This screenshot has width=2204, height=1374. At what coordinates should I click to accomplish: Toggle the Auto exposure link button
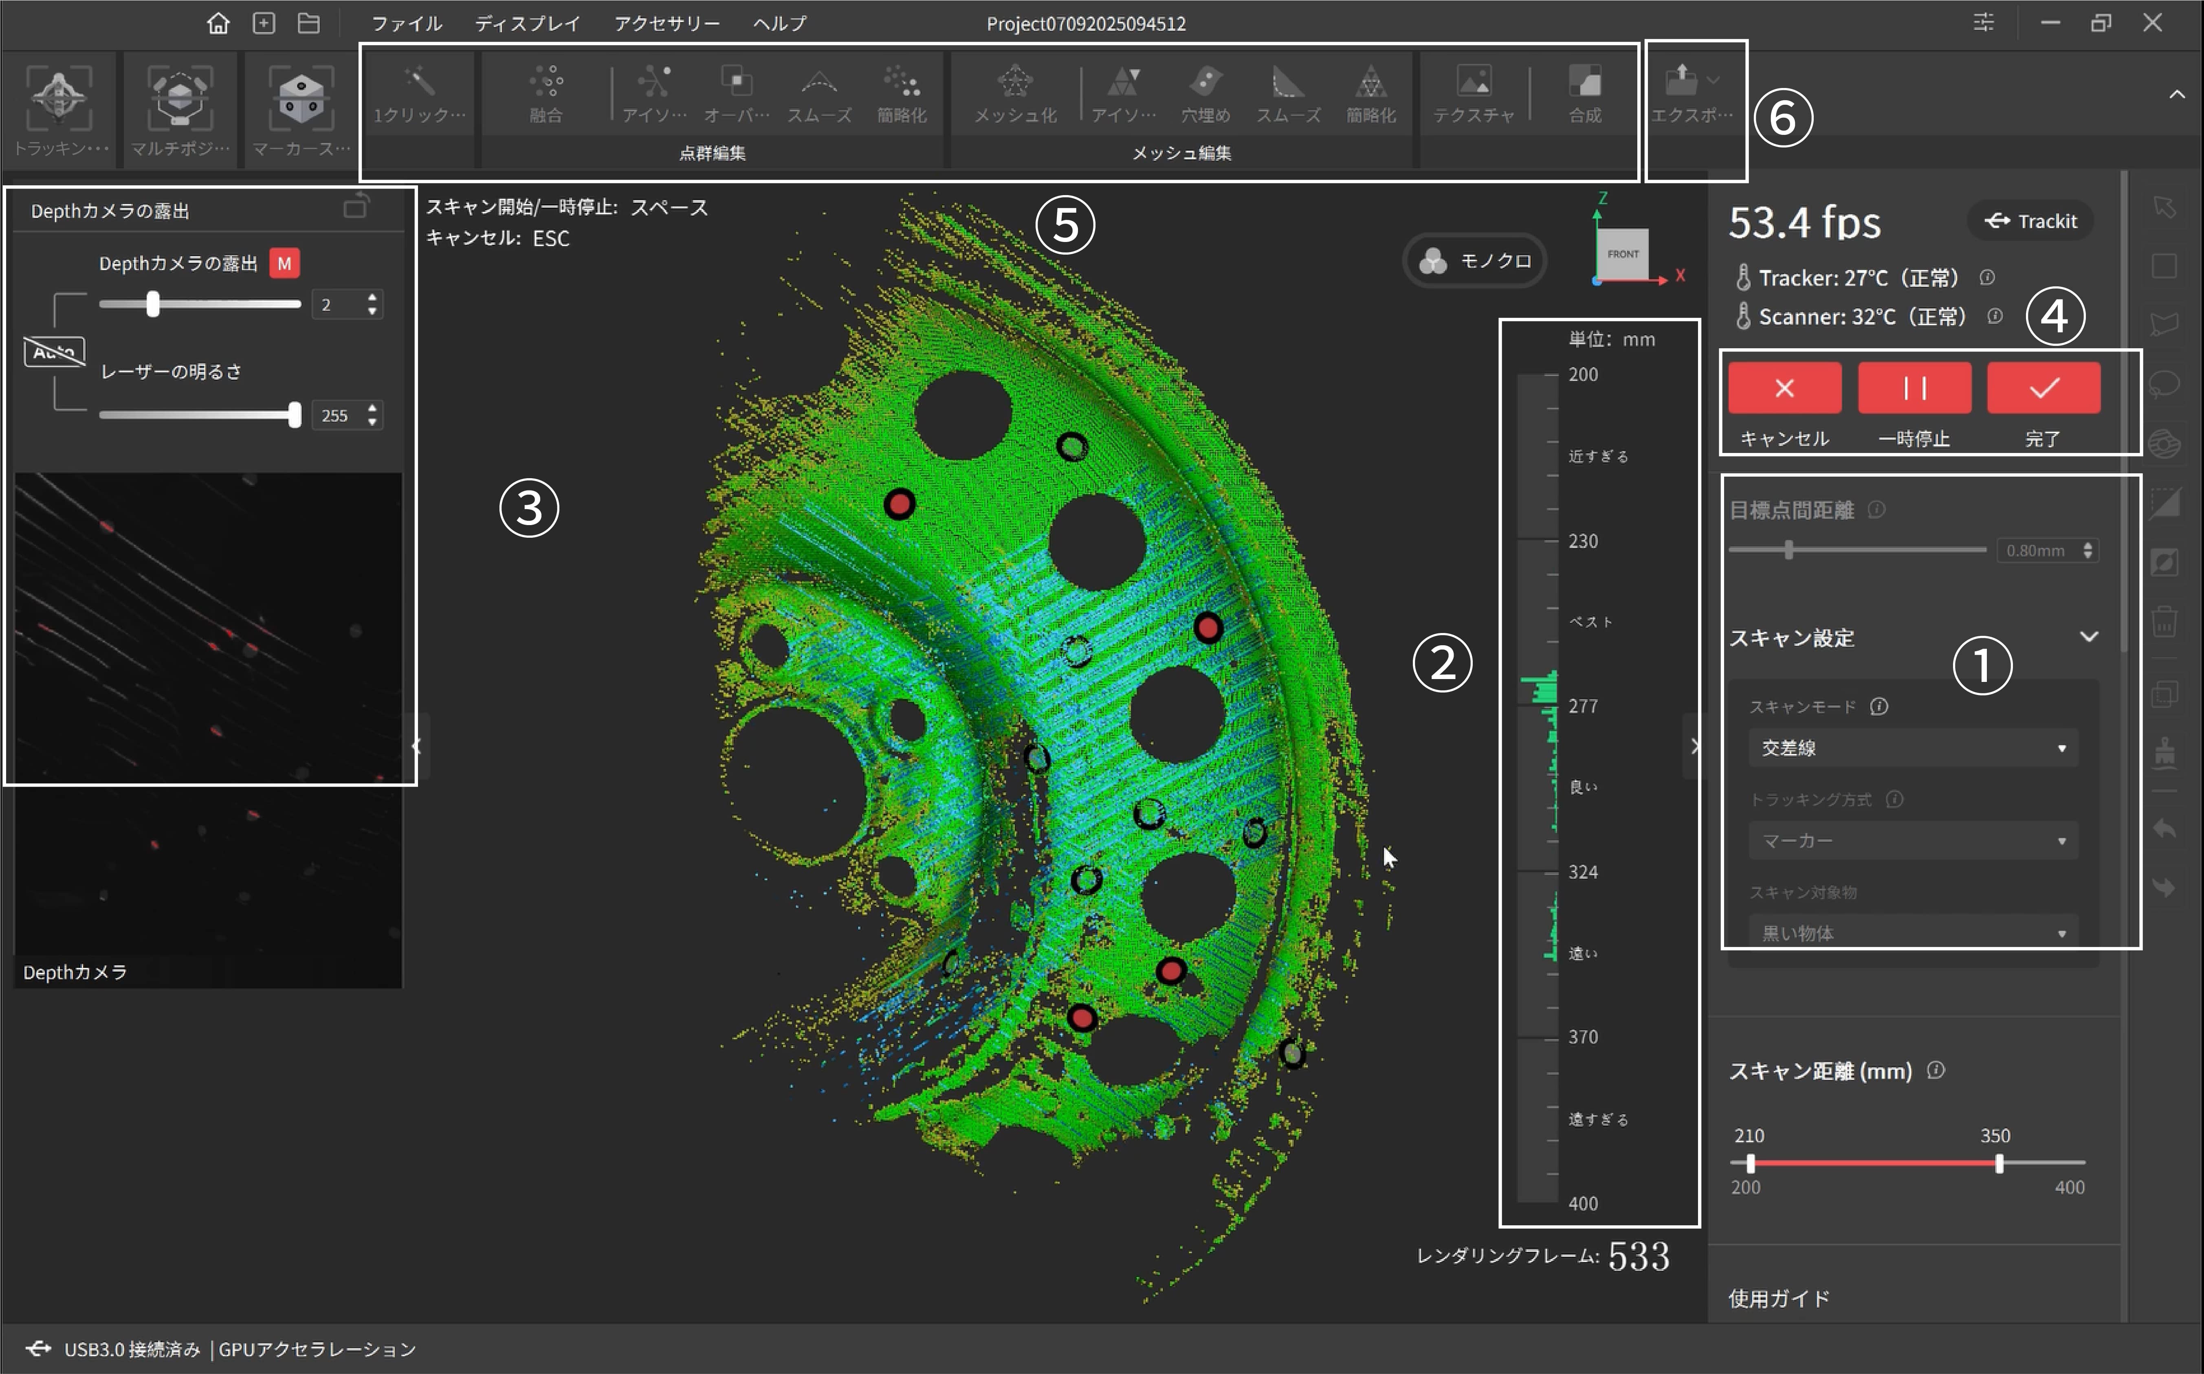pyautogui.click(x=55, y=351)
